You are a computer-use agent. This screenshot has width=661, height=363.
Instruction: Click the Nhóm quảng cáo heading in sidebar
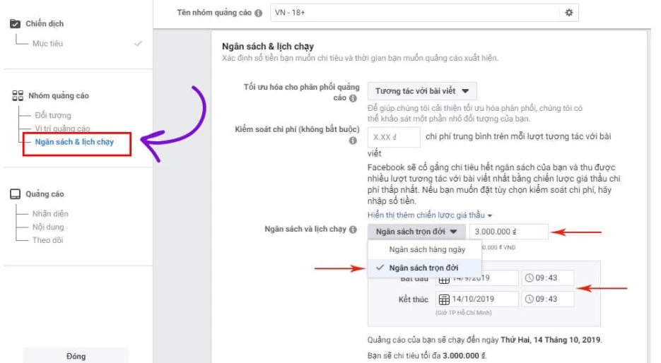click(59, 95)
